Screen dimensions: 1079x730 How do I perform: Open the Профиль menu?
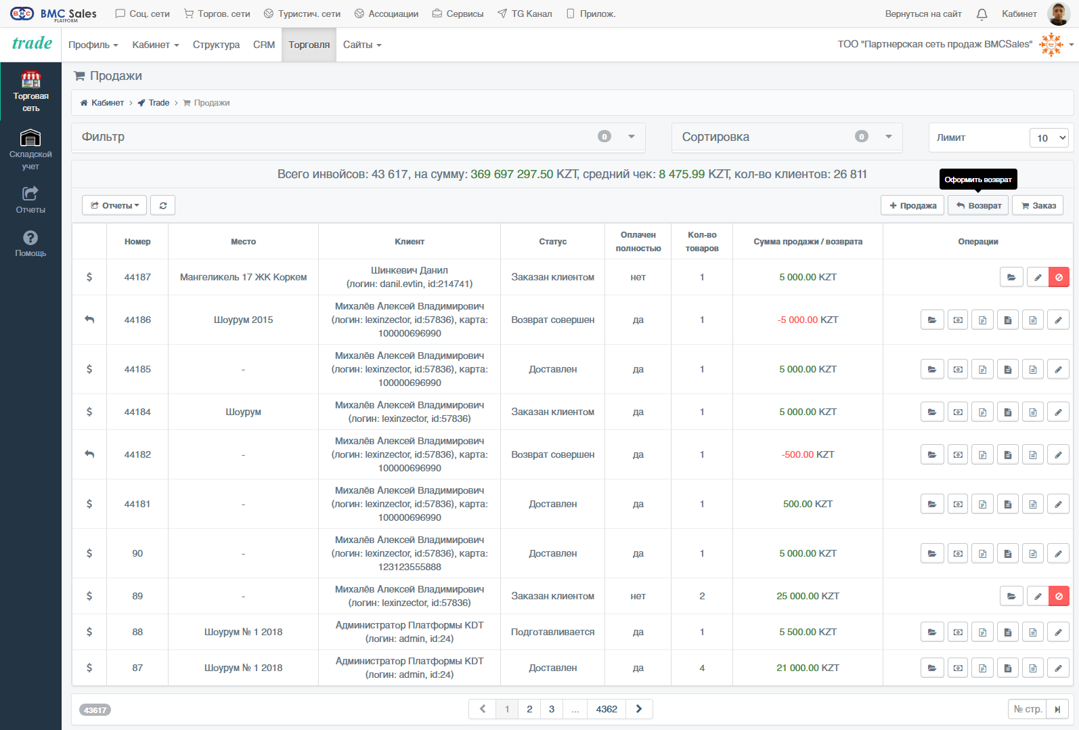click(x=93, y=45)
